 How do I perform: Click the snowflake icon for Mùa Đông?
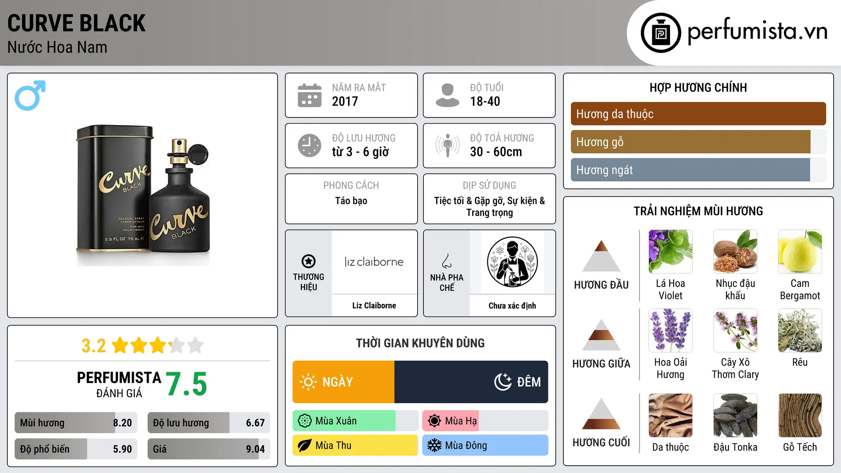click(x=434, y=445)
